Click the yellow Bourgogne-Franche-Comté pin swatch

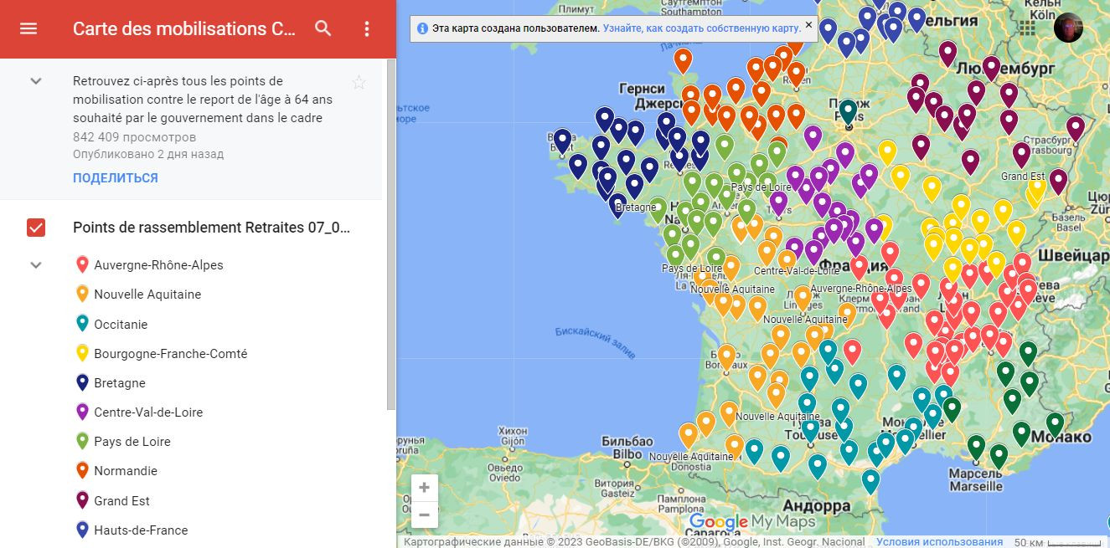tap(82, 354)
